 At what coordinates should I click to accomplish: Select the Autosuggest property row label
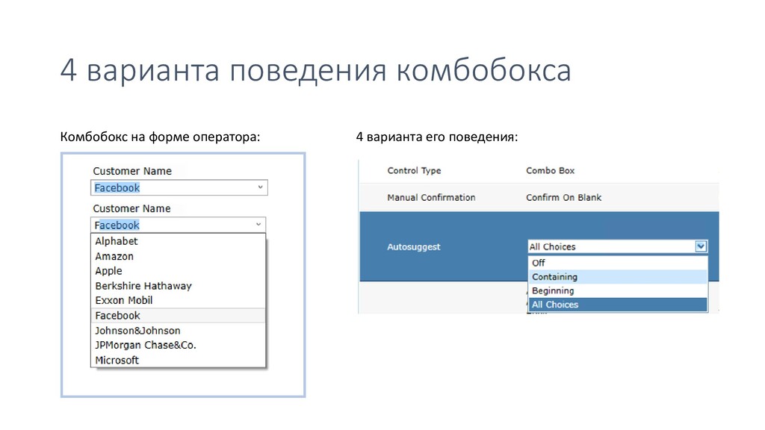pyautogui.click(x=414, y=246)
